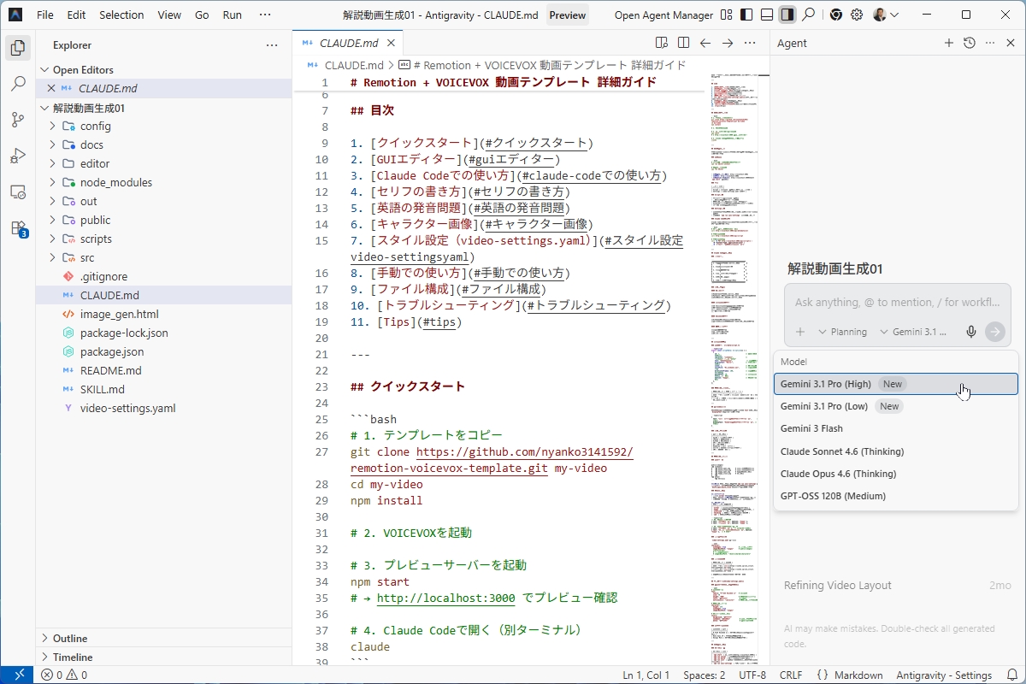Screen dimensions: 1026x684
Task: Expand the Outline section
Action: click(x=70, y=638)
